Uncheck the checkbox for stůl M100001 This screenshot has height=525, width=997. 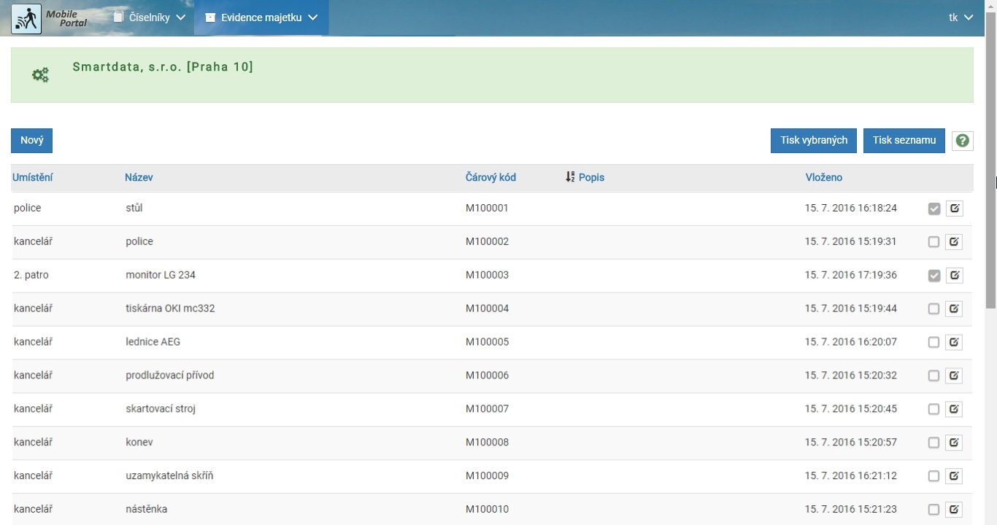tap(934, 209)
